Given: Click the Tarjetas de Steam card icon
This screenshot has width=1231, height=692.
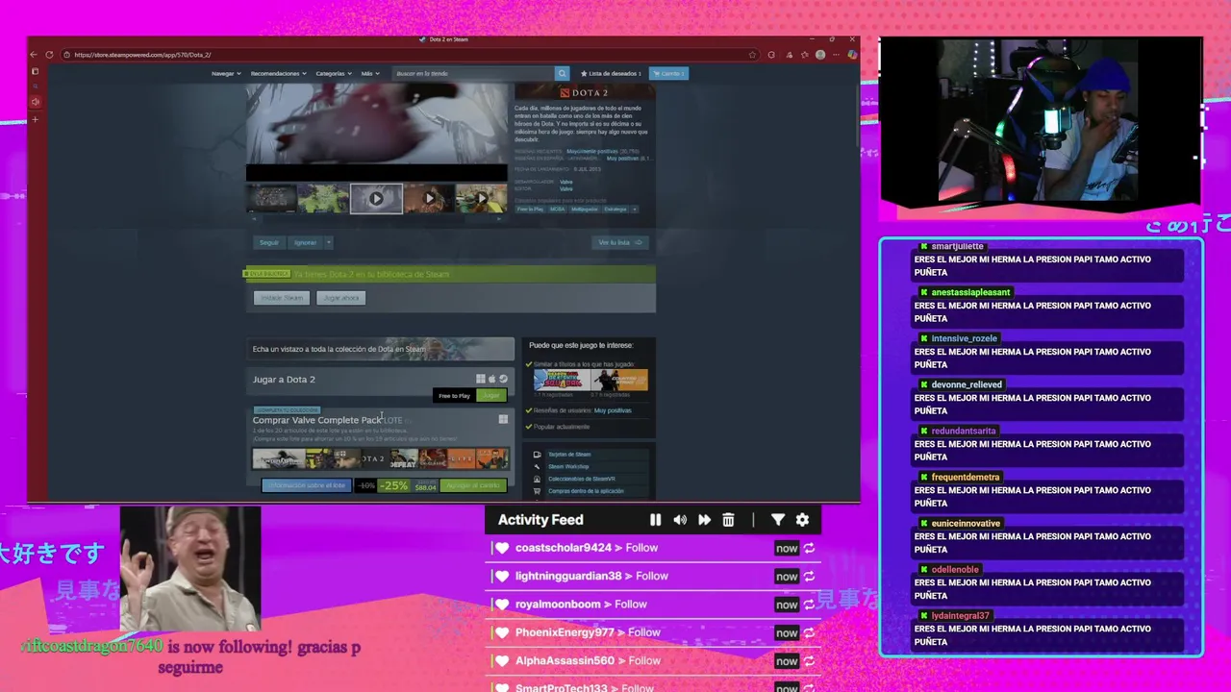Looking at the screenshot, I should pos(537,455).
